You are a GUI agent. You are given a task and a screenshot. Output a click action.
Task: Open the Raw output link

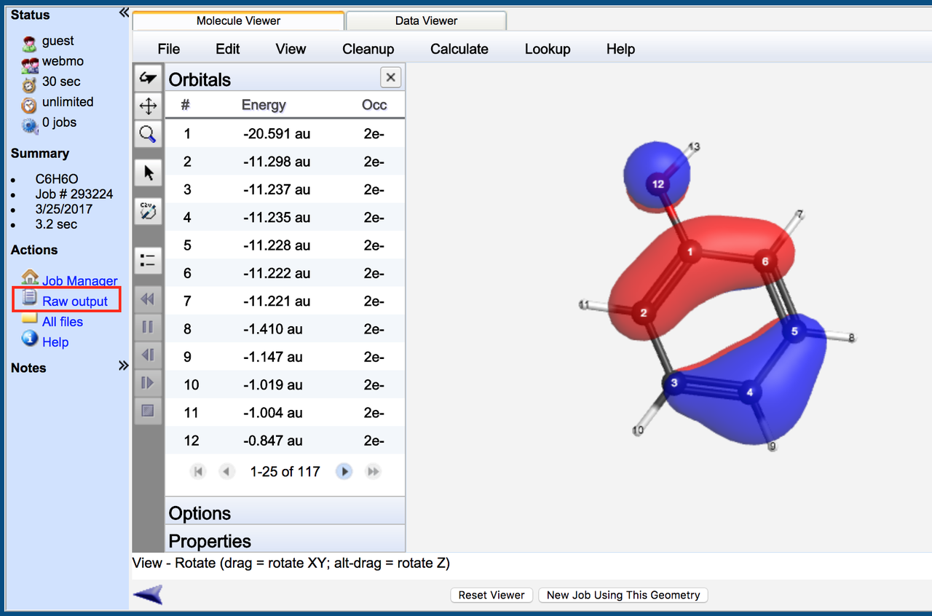click(75, 301)
